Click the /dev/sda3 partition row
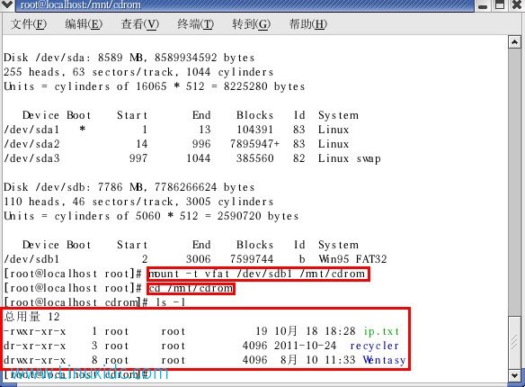The image size is (525, 387). pos(192,158)
